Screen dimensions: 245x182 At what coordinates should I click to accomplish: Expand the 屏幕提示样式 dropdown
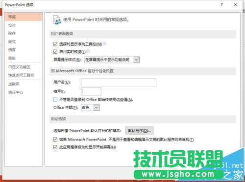click(x=136, y=60)
